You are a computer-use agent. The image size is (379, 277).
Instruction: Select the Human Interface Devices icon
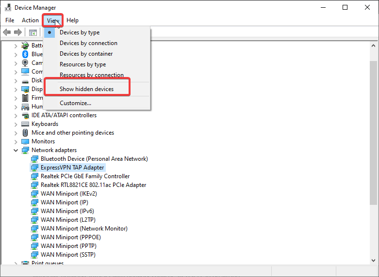[x=25, y=107]
